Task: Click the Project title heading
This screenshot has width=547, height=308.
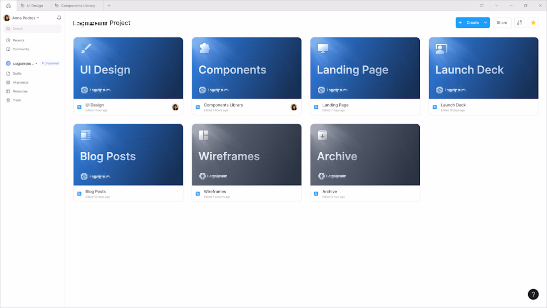Action: tap(101, 23)
